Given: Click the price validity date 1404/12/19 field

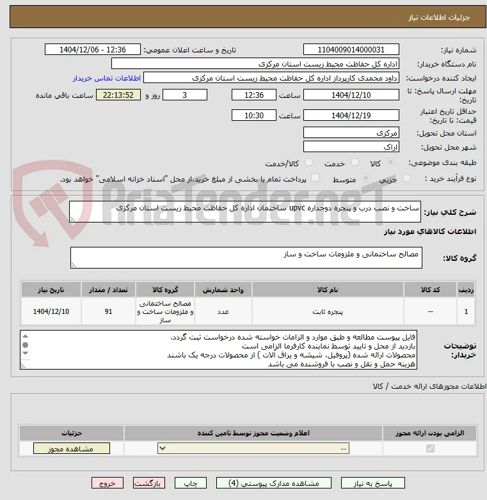Looking at the screenshot, I should (351, 116).
